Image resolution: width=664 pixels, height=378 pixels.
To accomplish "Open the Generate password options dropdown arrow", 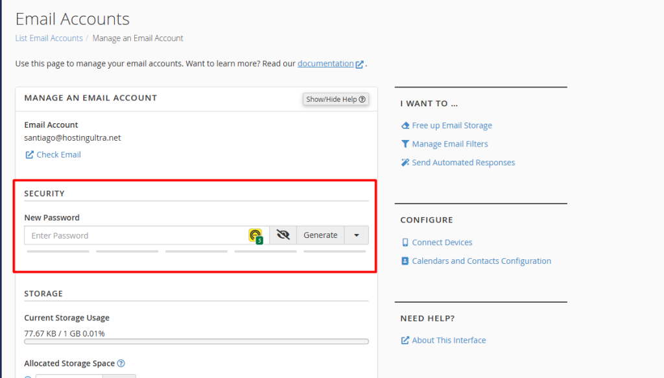I will 356,235.
